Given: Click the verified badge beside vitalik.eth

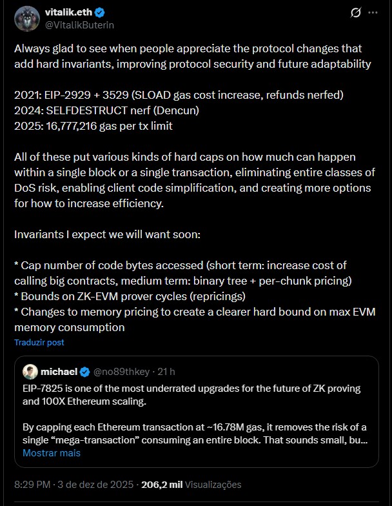Looking at the screenshot, I should pos(101,12).
